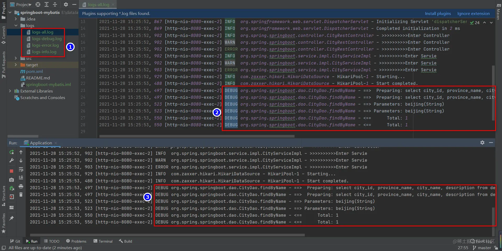
Task: Click the Ignore extension link
Action: 473,14
